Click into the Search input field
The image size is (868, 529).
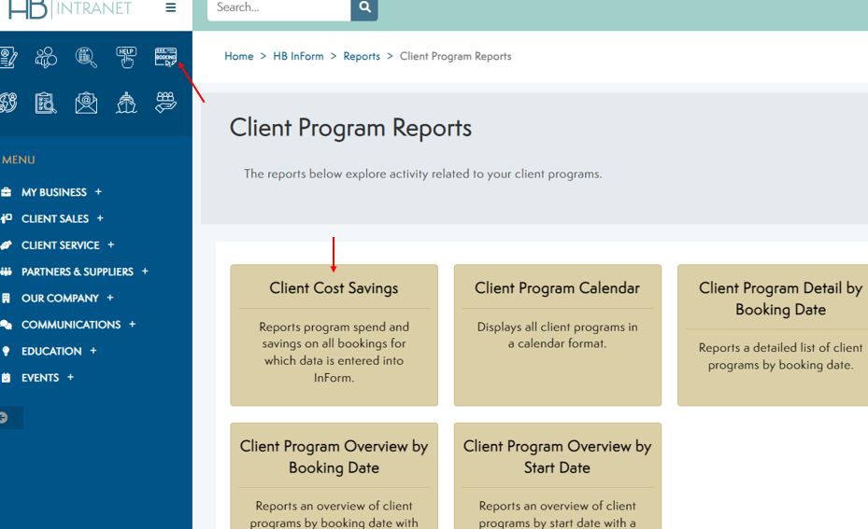coord(277,8)
